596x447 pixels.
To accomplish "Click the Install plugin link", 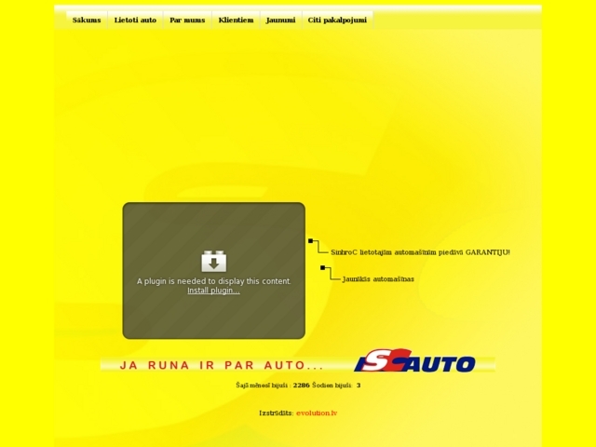I will (x=213, y=291).
